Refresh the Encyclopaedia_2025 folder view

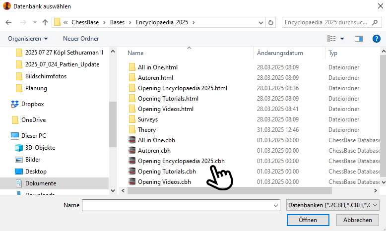click(271, 22)
